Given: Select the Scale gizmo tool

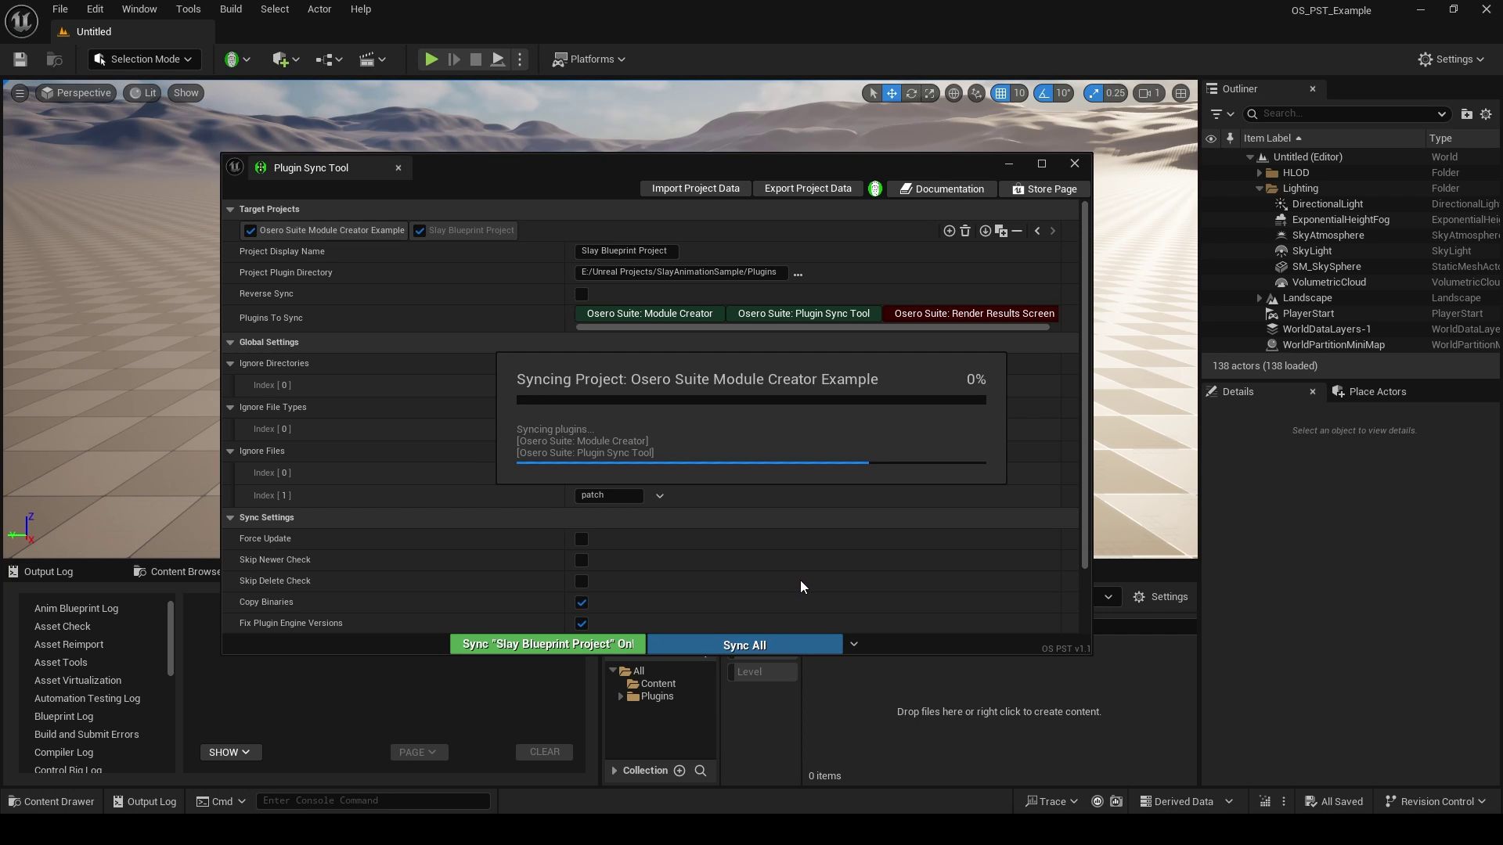Looking at the screenshot, I should 930,93.
